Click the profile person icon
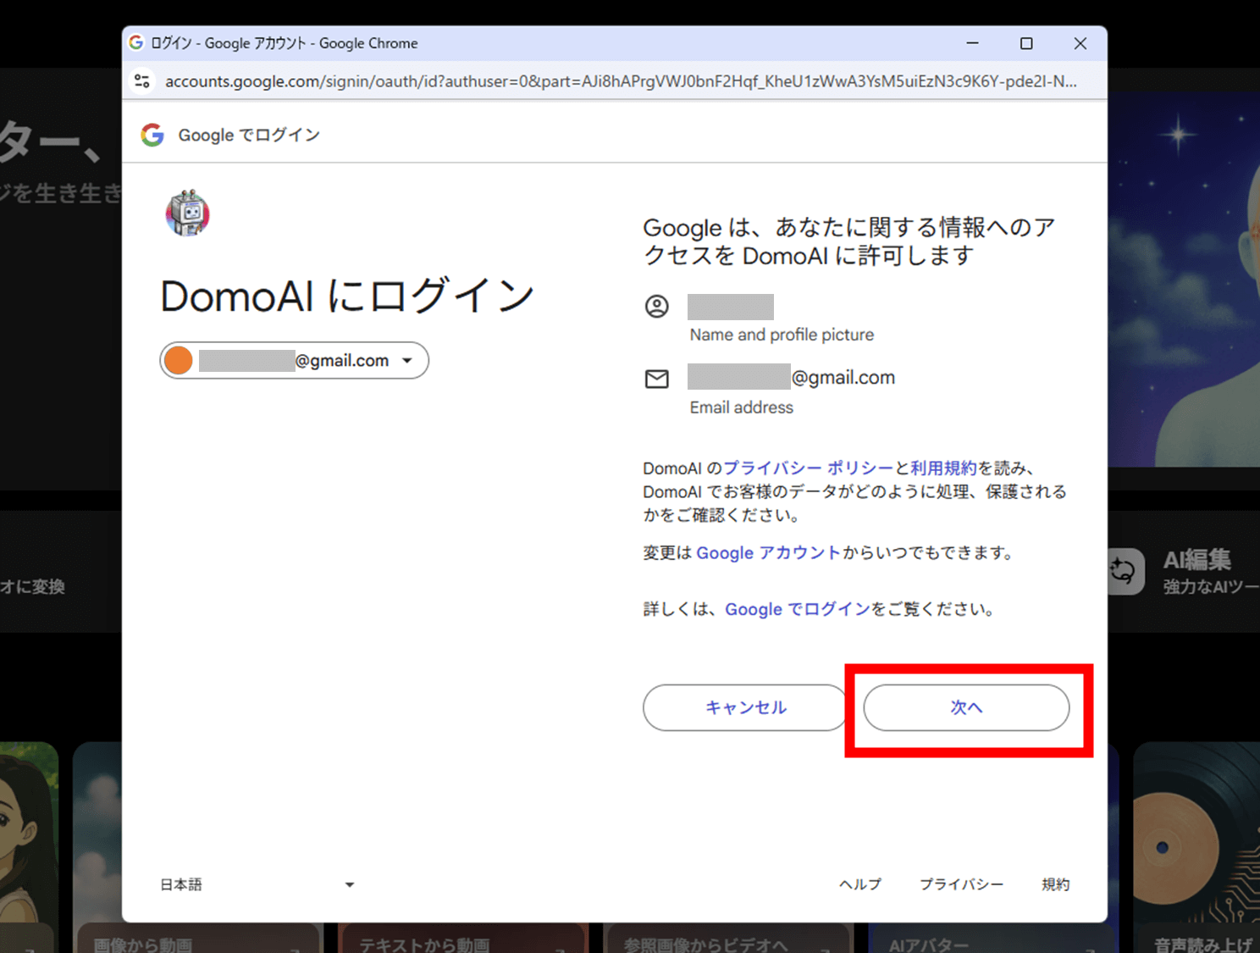The width and height of the screenshot is (1260, 953). click(x=657, y=306)
